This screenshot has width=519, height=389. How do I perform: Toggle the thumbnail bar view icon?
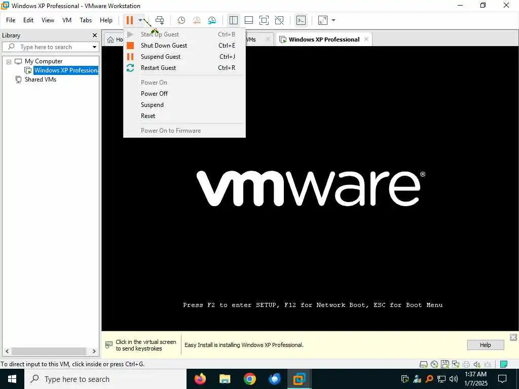click(248, 20)
